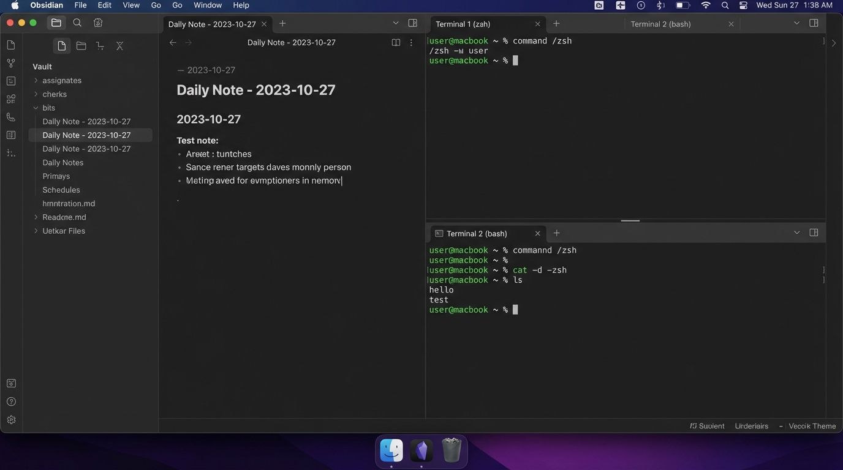Image resolution: width=843 pixels, height=470 pixels.
Task: Open graph view from the left ribbon
Action: (x=11, y=63)
